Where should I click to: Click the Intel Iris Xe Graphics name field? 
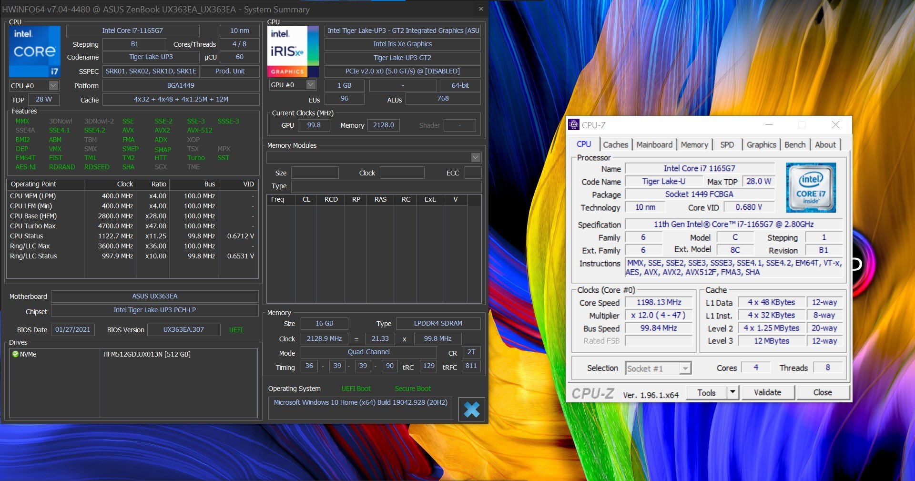coord(402,44)
